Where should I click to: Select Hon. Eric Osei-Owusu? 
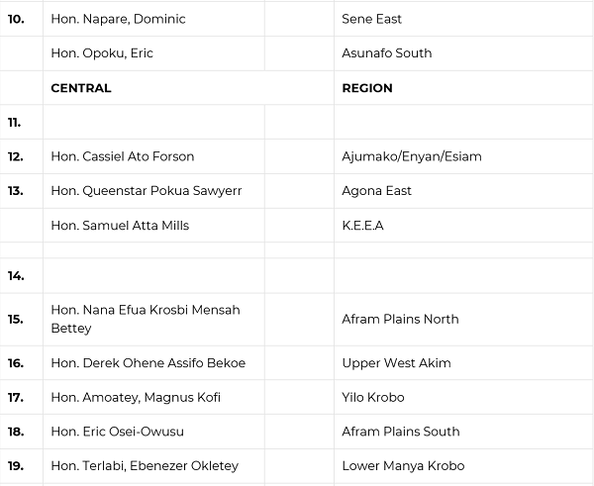[118, 432]
